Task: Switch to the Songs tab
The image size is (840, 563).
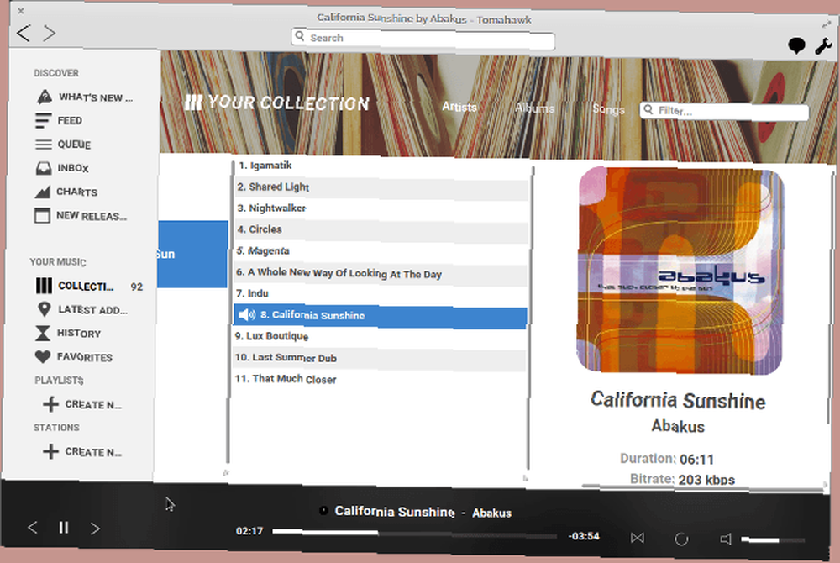Action: click(x=608, y=109)
